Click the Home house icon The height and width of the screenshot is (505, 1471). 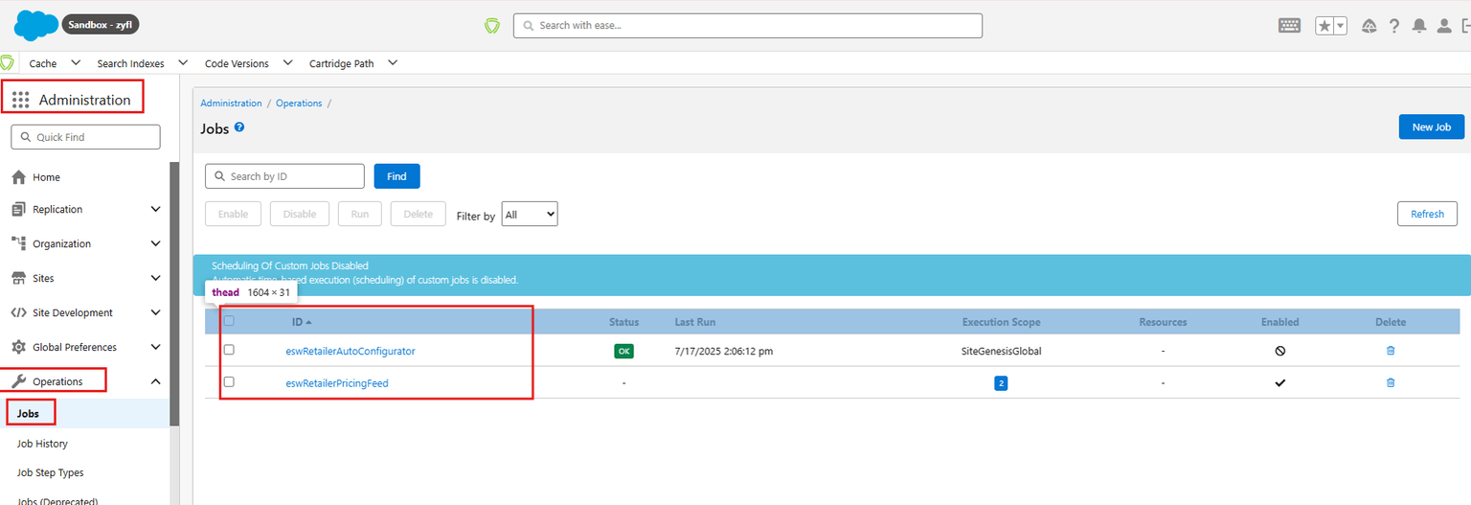[18, 177]
